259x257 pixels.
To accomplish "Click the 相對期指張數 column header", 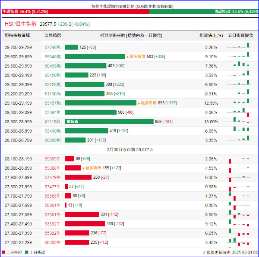I will (x=131, y=35).
